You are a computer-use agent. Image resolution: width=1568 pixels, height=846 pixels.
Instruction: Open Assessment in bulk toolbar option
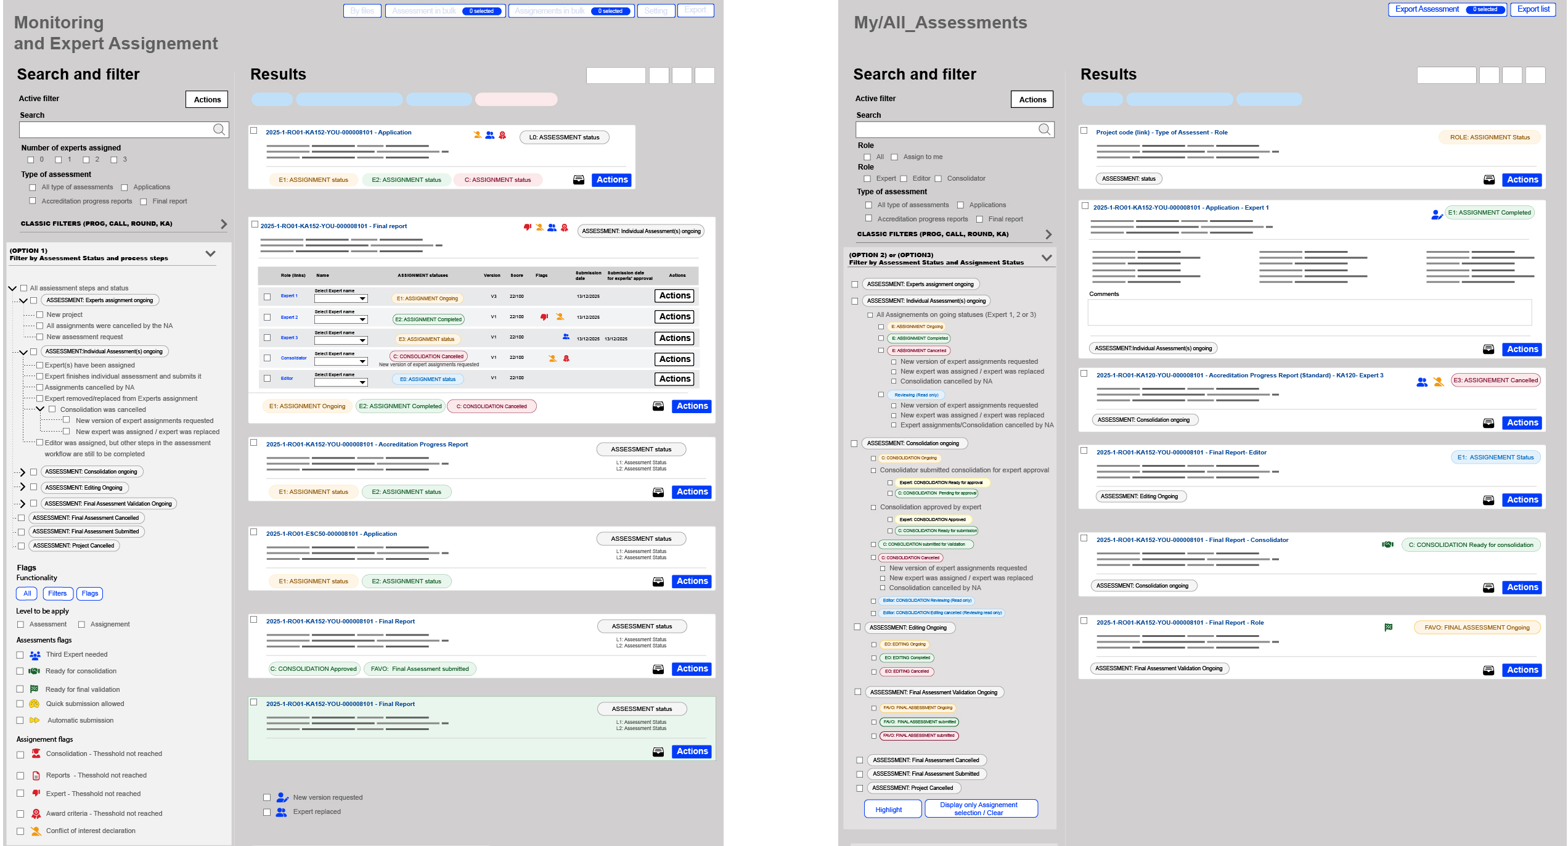click(445, 11)
